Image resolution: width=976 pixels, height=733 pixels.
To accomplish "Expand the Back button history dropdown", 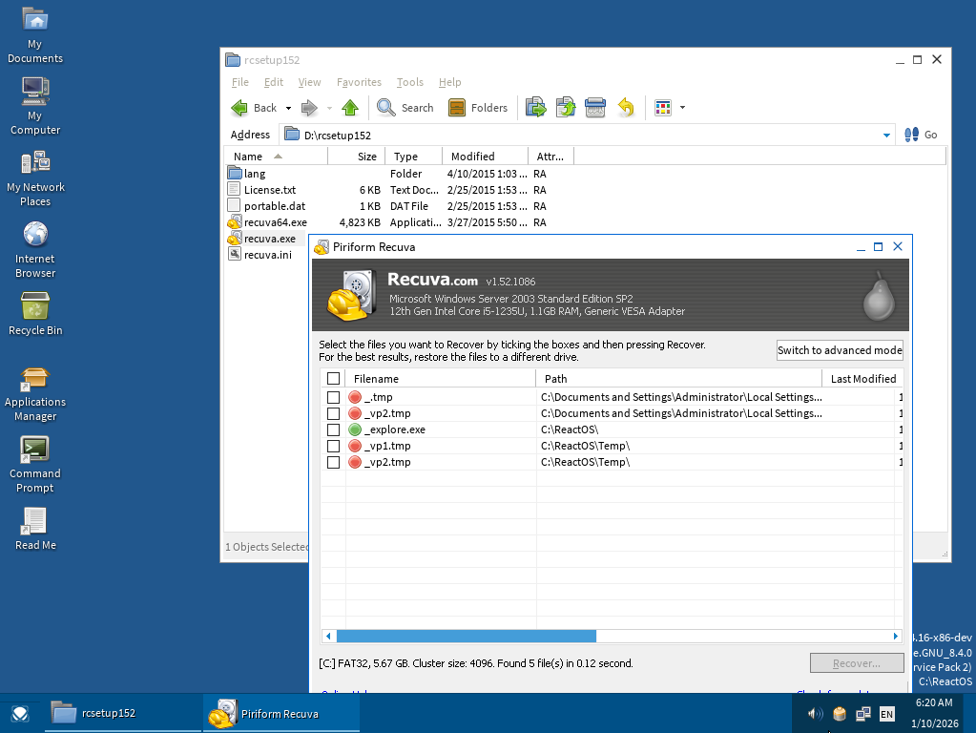I will [288, 109].
